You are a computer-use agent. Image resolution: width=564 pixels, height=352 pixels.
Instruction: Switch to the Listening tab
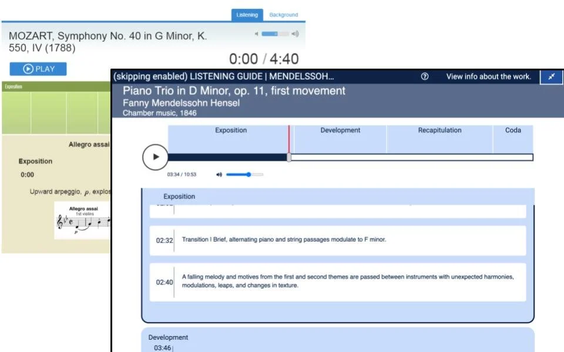247,15
